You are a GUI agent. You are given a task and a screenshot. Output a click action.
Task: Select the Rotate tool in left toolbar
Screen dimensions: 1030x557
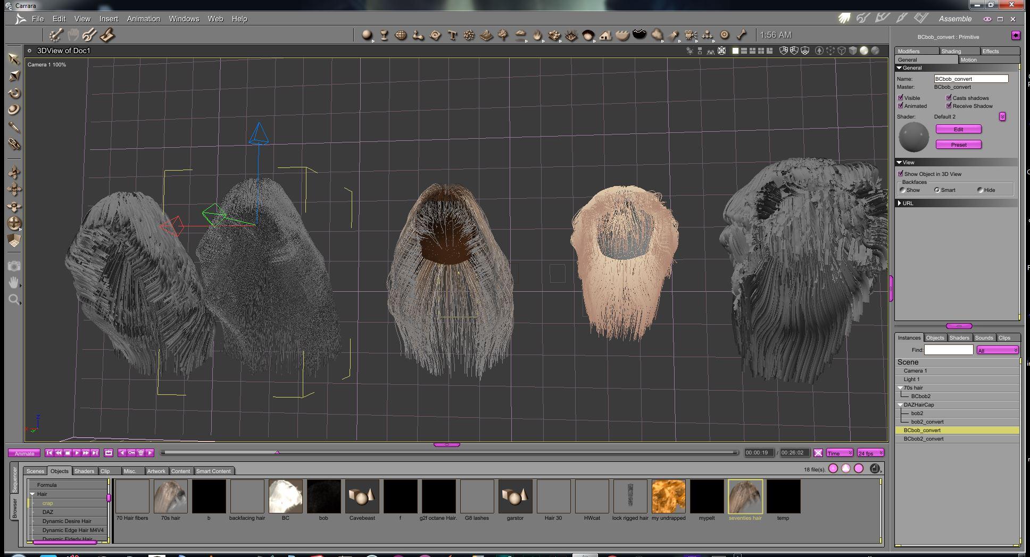click(14, 93)
